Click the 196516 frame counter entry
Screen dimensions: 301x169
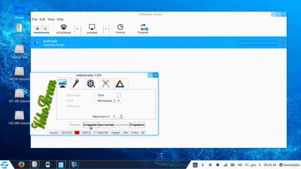pos(86,132)
